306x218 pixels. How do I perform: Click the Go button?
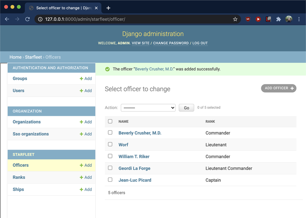186,108
